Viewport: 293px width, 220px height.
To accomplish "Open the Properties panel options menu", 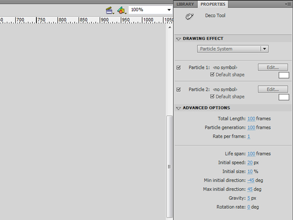I will click(288, 4).
